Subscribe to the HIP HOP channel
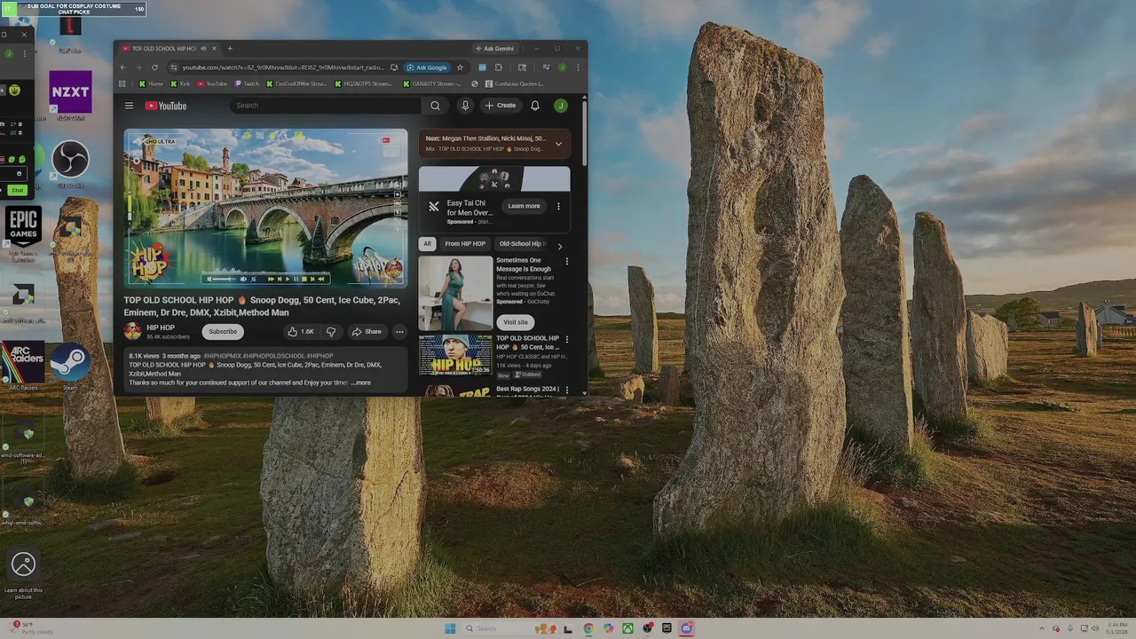Image resolution: width=1136 pixels, height=639 pixels. point(223,332)
